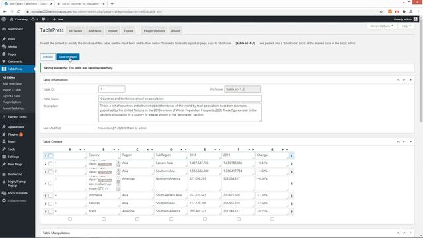
Task: Click the TablePress sidebar icon
Action: pos(4,69)
